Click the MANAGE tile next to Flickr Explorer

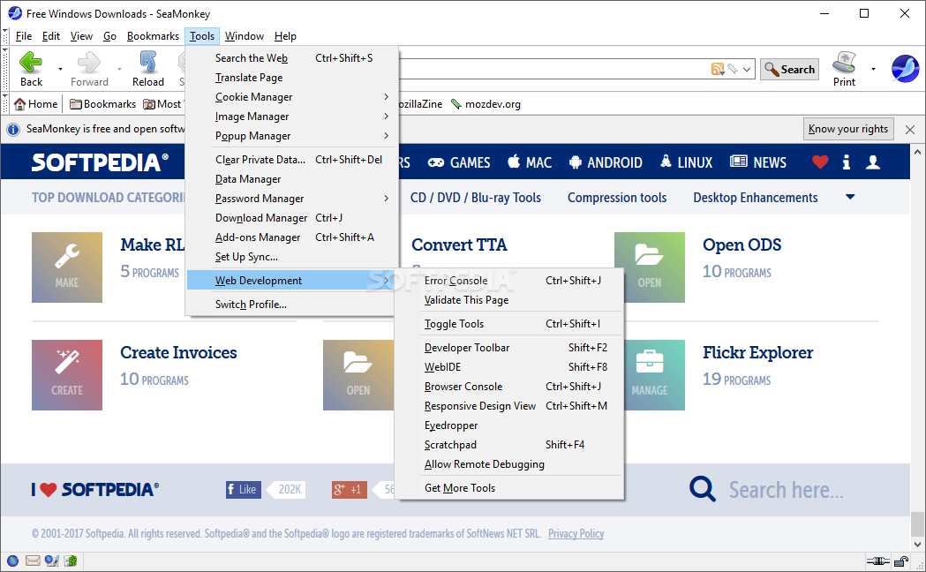point(653,375)
